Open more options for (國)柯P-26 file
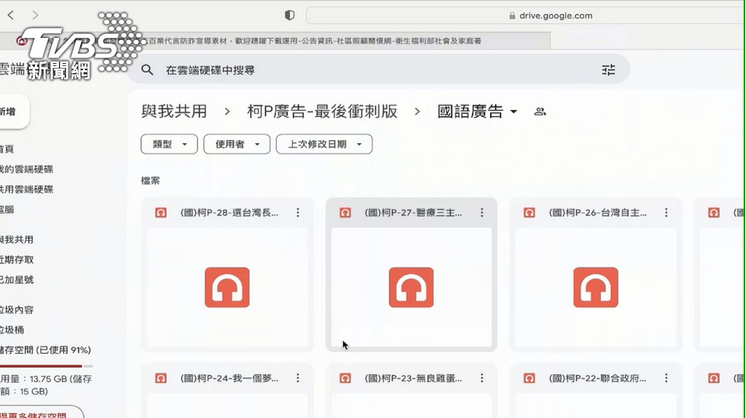745x418 pixels. coord(666,213)
